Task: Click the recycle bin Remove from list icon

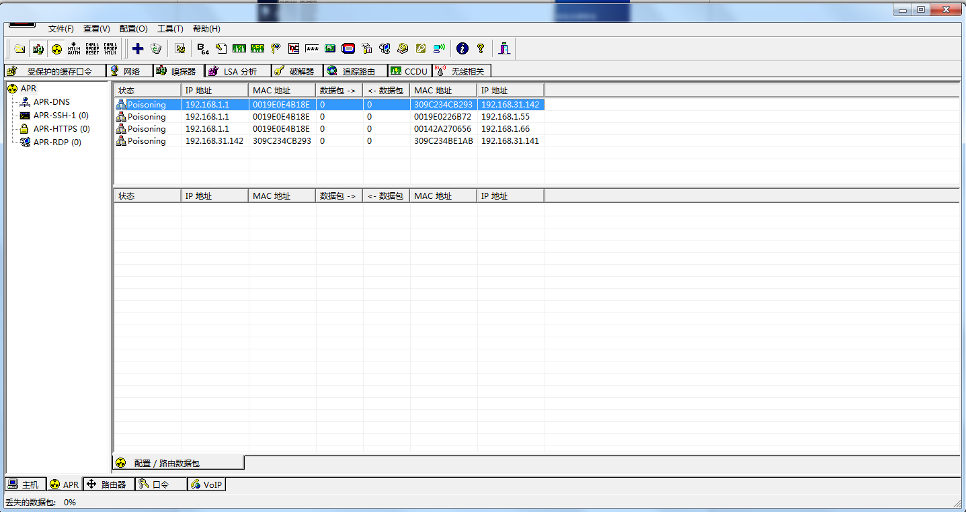Action: click(156, 48)
